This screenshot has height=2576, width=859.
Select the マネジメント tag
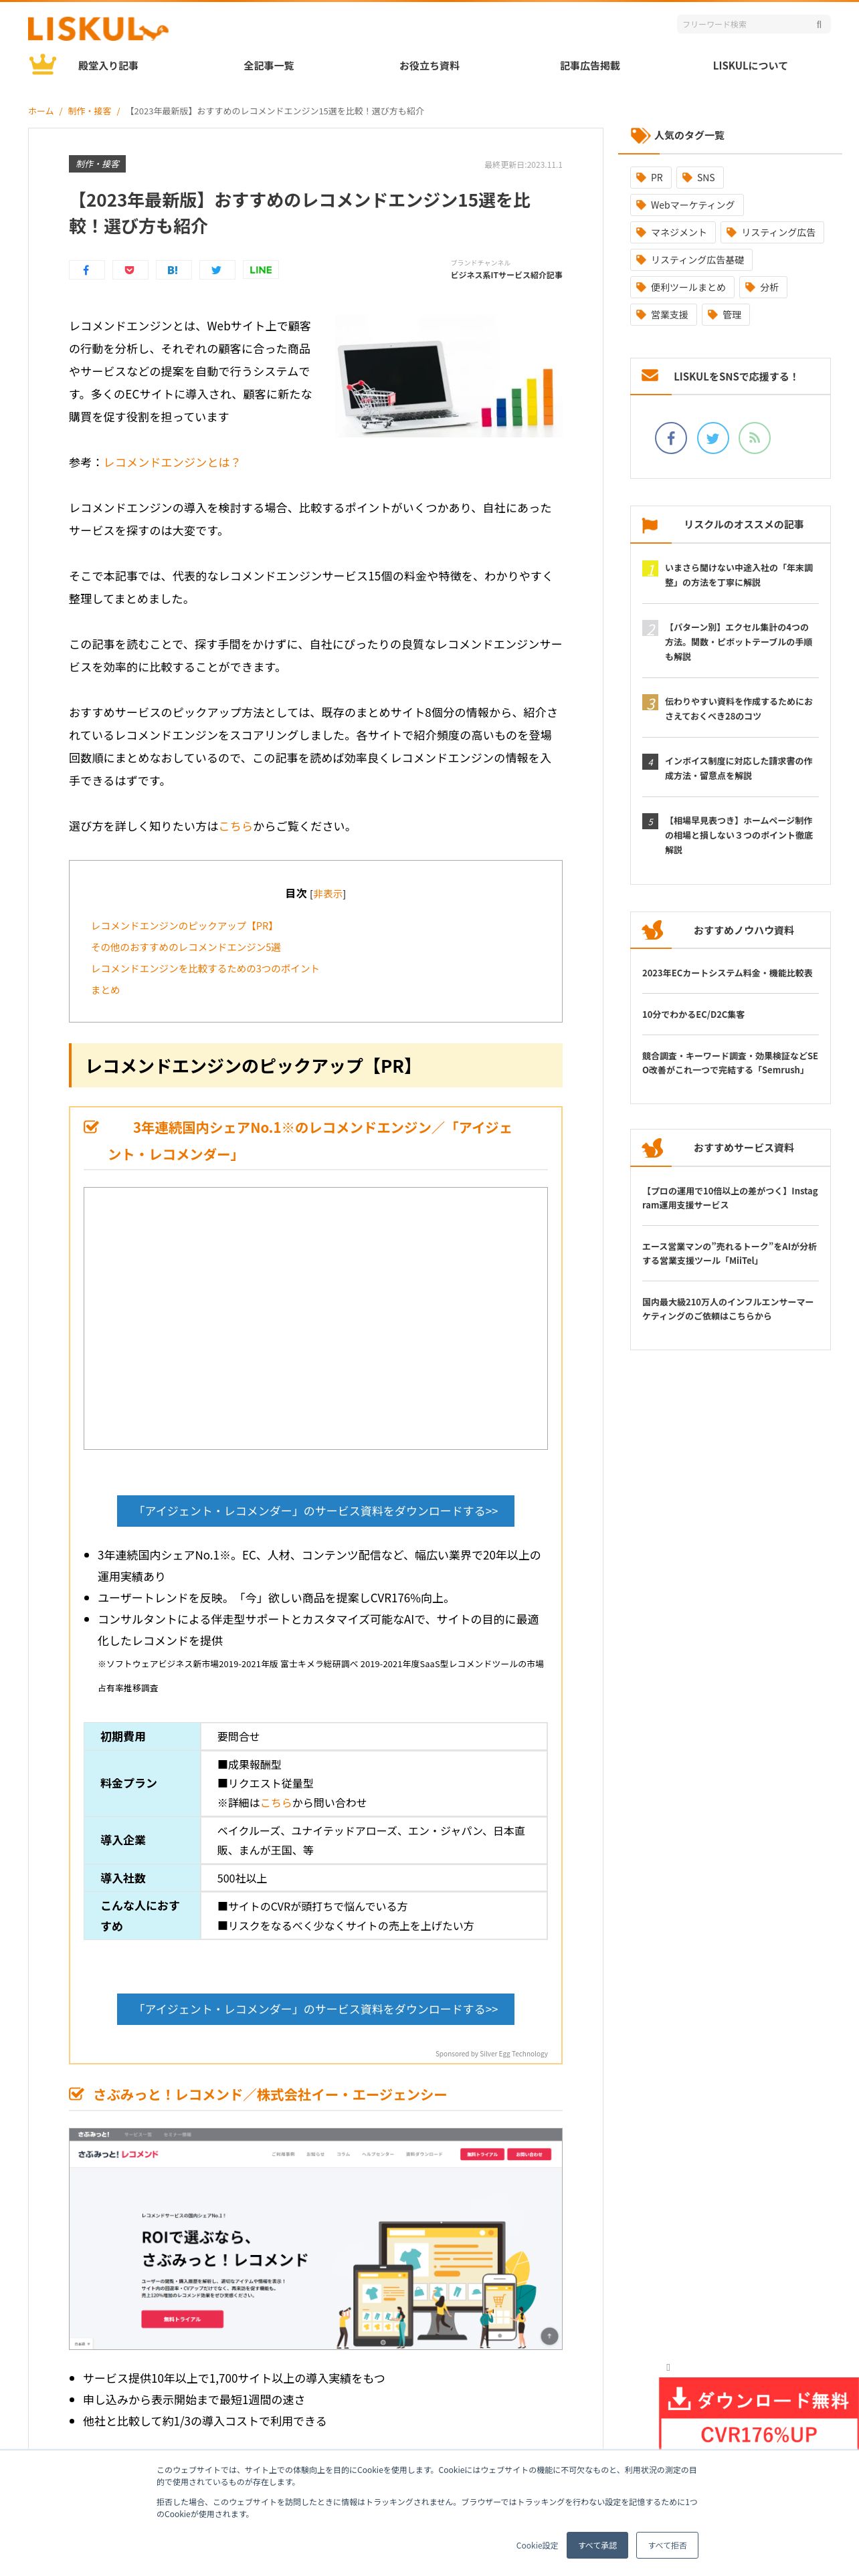click(672, 232)
